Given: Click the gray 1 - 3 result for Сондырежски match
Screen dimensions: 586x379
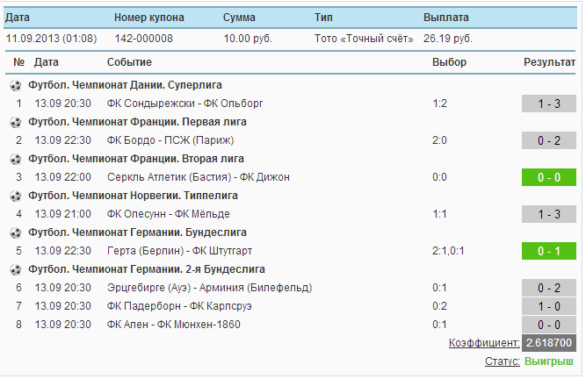Looking at the screenshot, I should pyautogui.click(x=548, y=104).
